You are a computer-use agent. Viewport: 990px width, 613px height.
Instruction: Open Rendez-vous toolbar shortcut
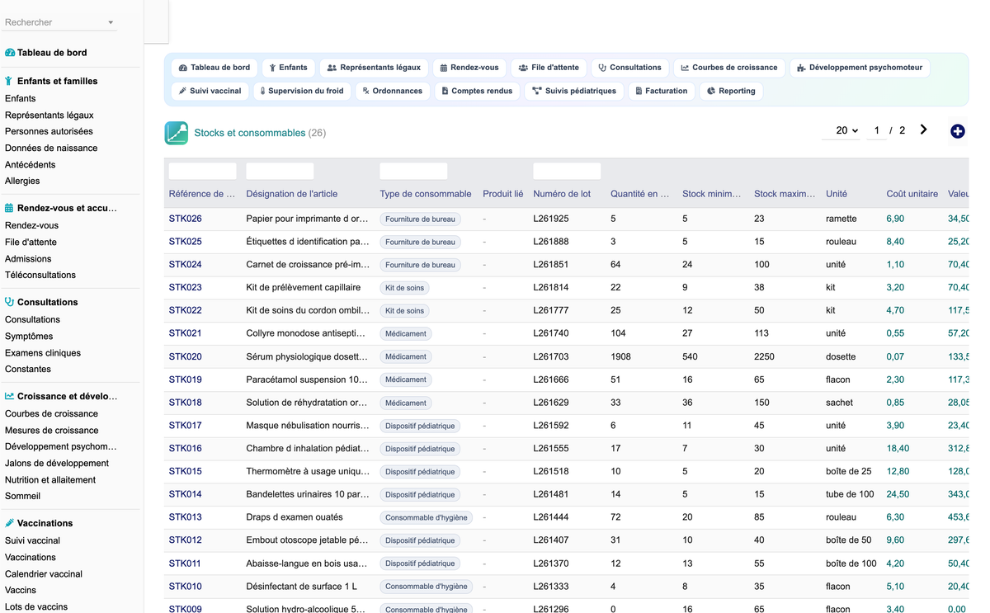[x=469, y=68]
